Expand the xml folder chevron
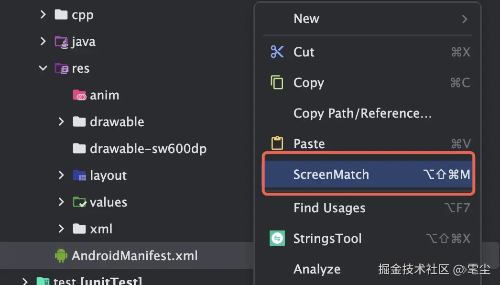The image size is (500, 285). [61, 229]
